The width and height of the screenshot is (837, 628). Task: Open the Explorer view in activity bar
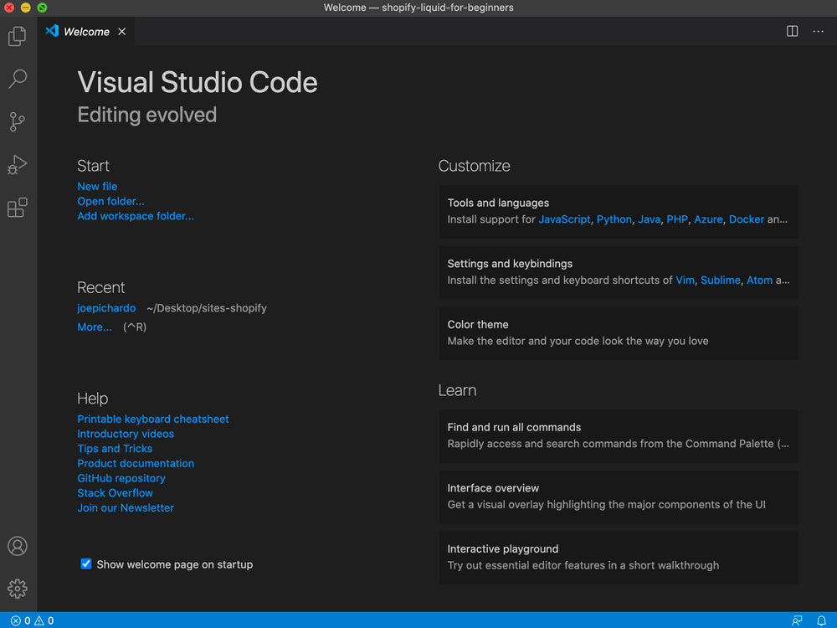tap(18, 36)
